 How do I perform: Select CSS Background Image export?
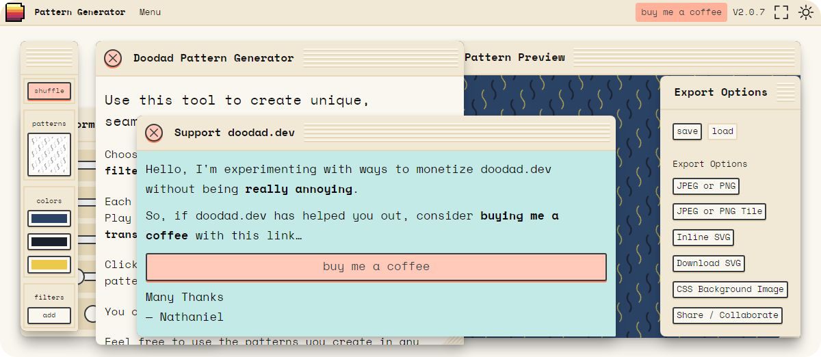(730, 289)
